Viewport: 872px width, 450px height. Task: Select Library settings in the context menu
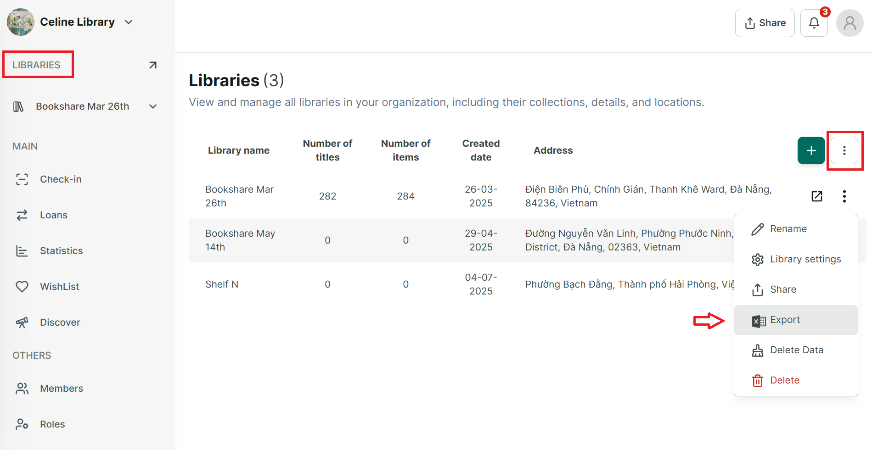[796, 259]
